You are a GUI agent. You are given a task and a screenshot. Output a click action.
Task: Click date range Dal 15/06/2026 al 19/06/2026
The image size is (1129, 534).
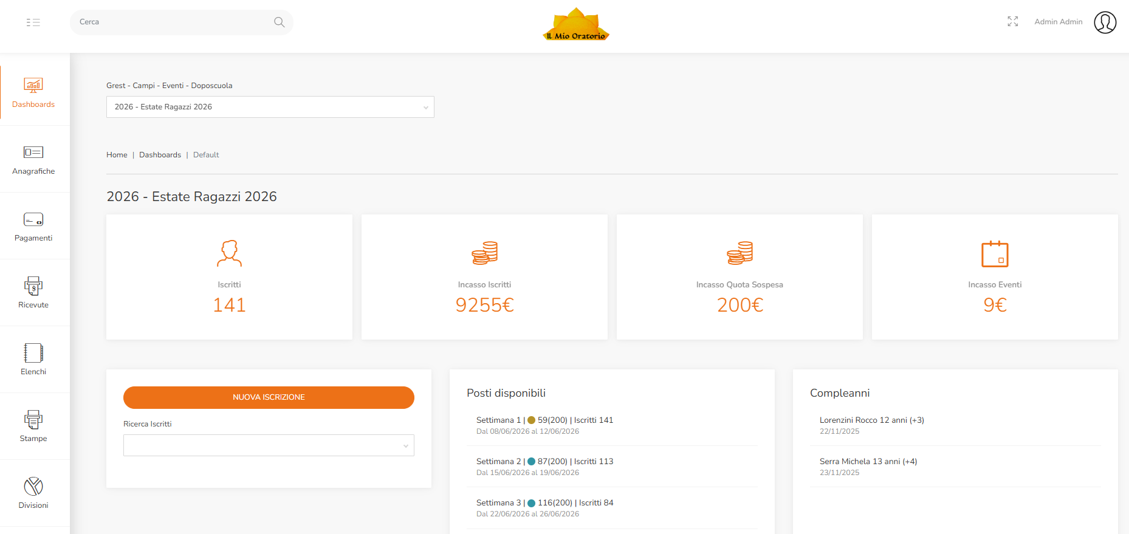tap(527, 473)
